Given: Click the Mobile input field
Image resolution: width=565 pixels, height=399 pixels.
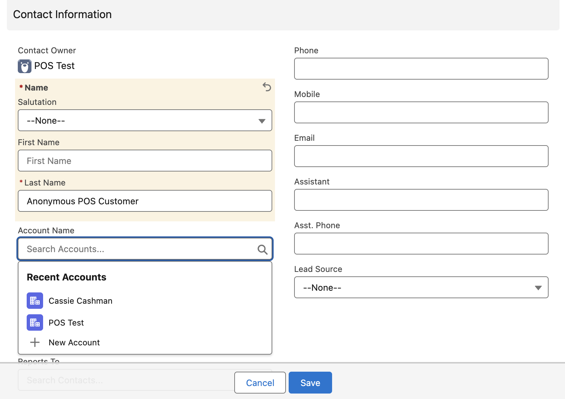Looking at the screenshot, I should coord(421,112).
